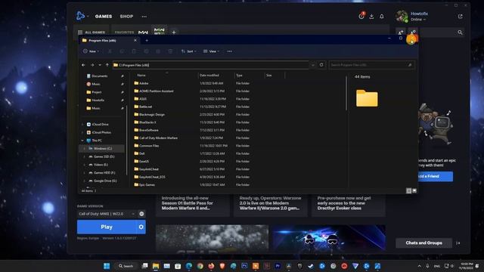This screenshot has width=484, height=272.
Task: Click the Battle.net friends search icon
Action: tap(460, 32)
